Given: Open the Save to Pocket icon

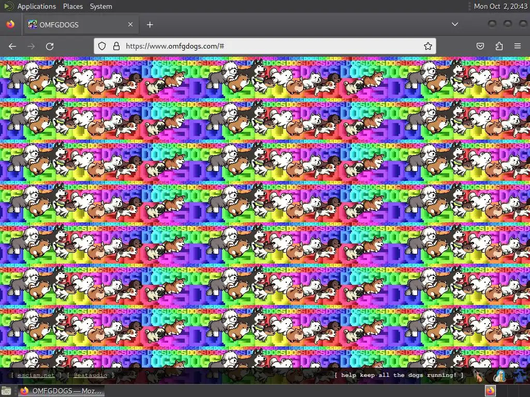Looking at the screenshot, I should tap(480, 46).
